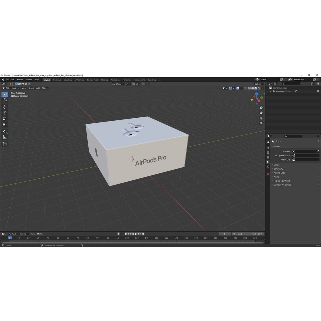Open the Texture properties tab

point(268,174)
